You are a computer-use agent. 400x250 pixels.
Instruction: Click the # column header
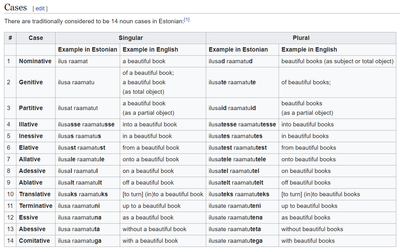tap(10, 38)
